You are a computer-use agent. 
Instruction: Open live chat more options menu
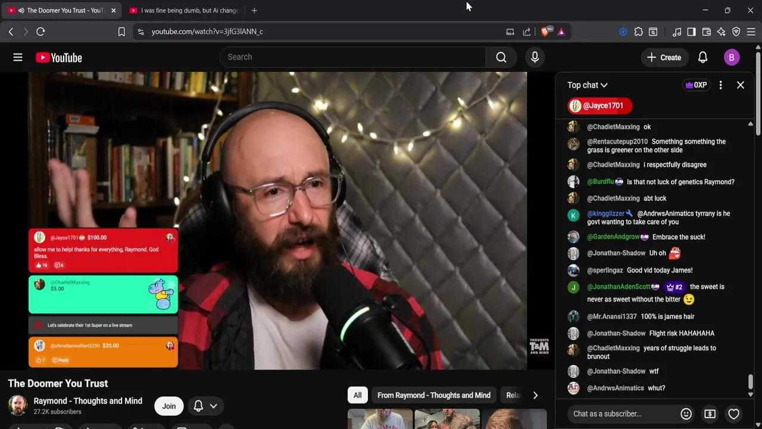pyautogui.click(x=720, y=85)
